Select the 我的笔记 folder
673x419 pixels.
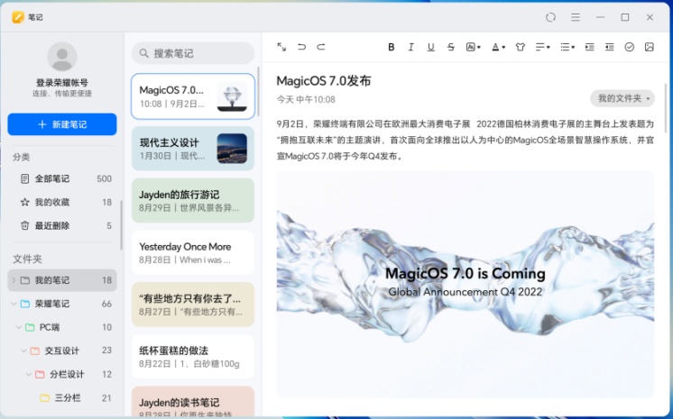pyautogui.click(x=62, y=280)
